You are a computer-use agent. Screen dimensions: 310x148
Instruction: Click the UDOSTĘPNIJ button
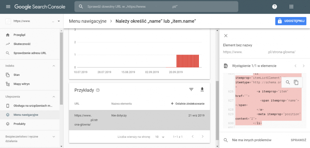[x=290, y=21]
